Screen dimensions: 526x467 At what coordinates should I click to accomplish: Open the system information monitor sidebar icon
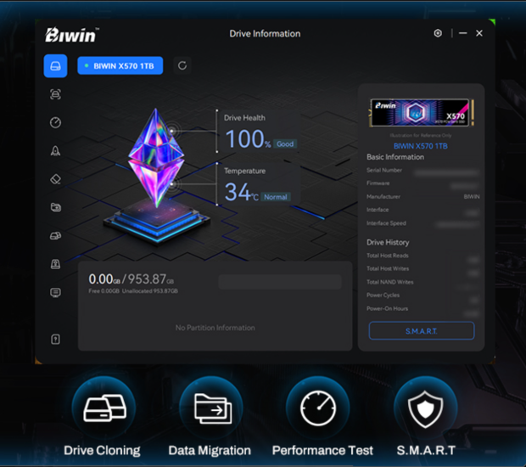55,292
